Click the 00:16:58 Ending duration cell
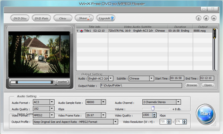This screenshot has width=223, height=134. [x=179, y=31]
